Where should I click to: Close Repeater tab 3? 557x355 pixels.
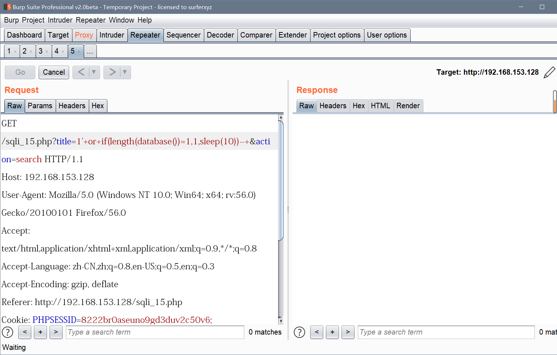click(x=47, y=52)
